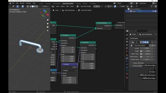Collapse the Join Geometry node
166x93 pixels.
[x=97, y=23]
